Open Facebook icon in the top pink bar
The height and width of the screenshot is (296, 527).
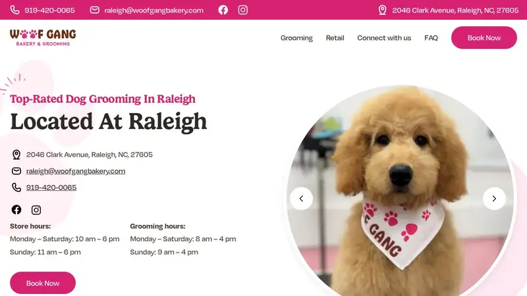coord(223,10)
